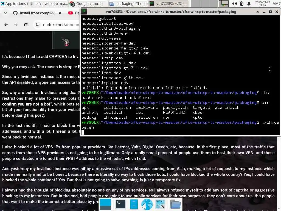Viewport: 281px width, 211px height.
Task: Open the volume control icon
Action: coord(234,4)
